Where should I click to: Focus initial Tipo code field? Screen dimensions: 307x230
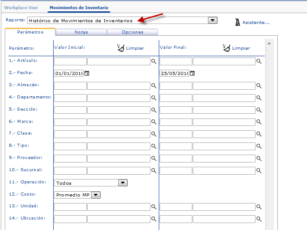[70, 146]
